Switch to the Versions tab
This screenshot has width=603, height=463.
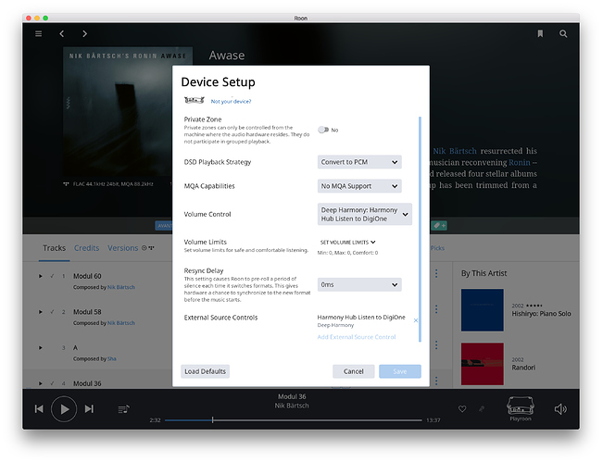pyautogui.click(x=122, y=248)
